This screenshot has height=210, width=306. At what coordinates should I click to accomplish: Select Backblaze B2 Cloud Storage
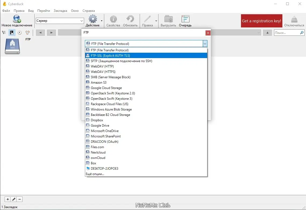click(x=146, y=115)
